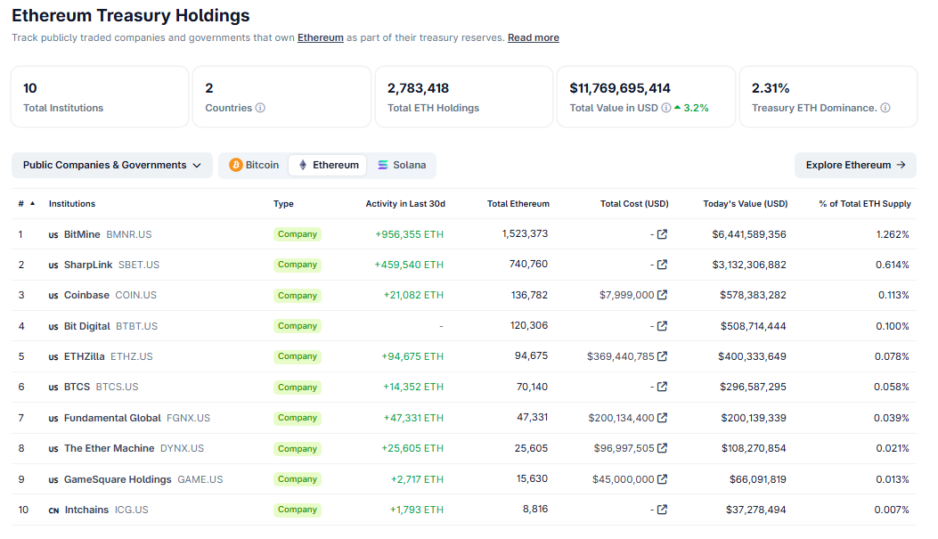
Task: Open GameSquare Holdings' $45,000,000 external link icon
Action: pyautogui.click(x=662, y=479)
